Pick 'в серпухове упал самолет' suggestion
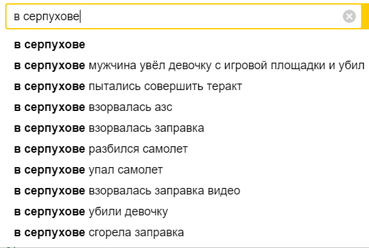Screen dimensions: 369x248 pos(88,170)
